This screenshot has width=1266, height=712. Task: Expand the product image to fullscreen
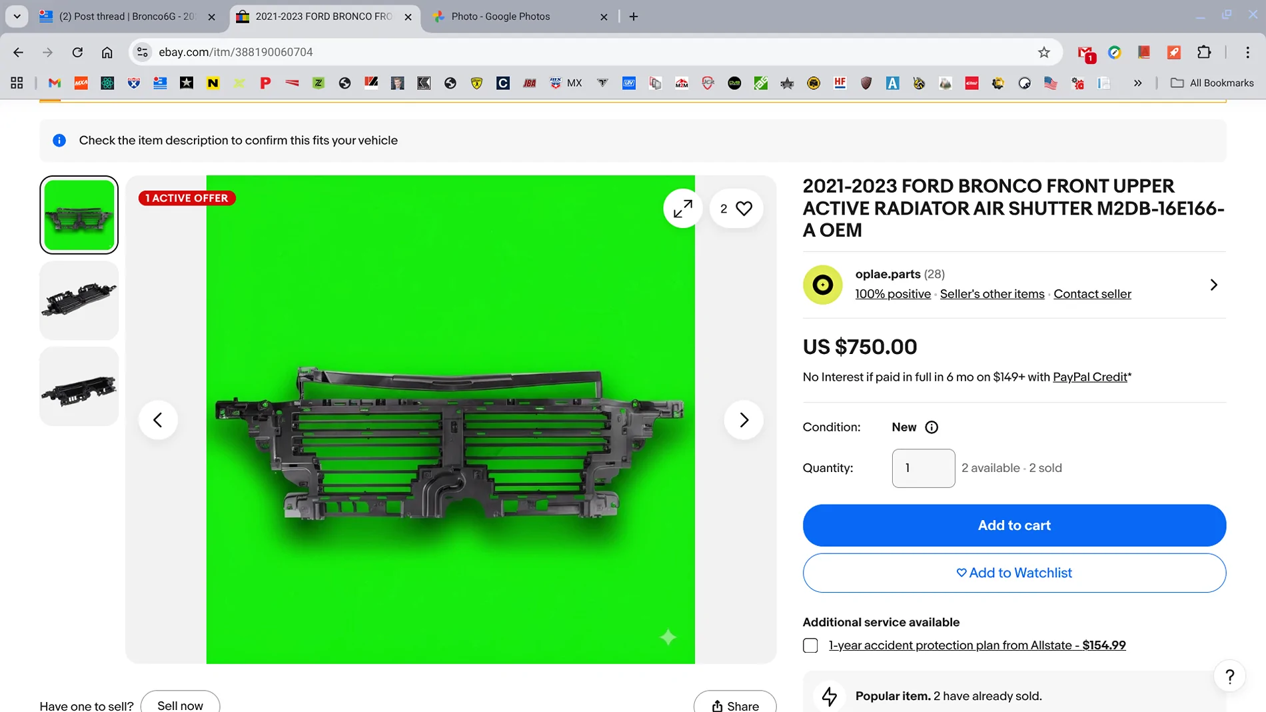tap(682, 209)
